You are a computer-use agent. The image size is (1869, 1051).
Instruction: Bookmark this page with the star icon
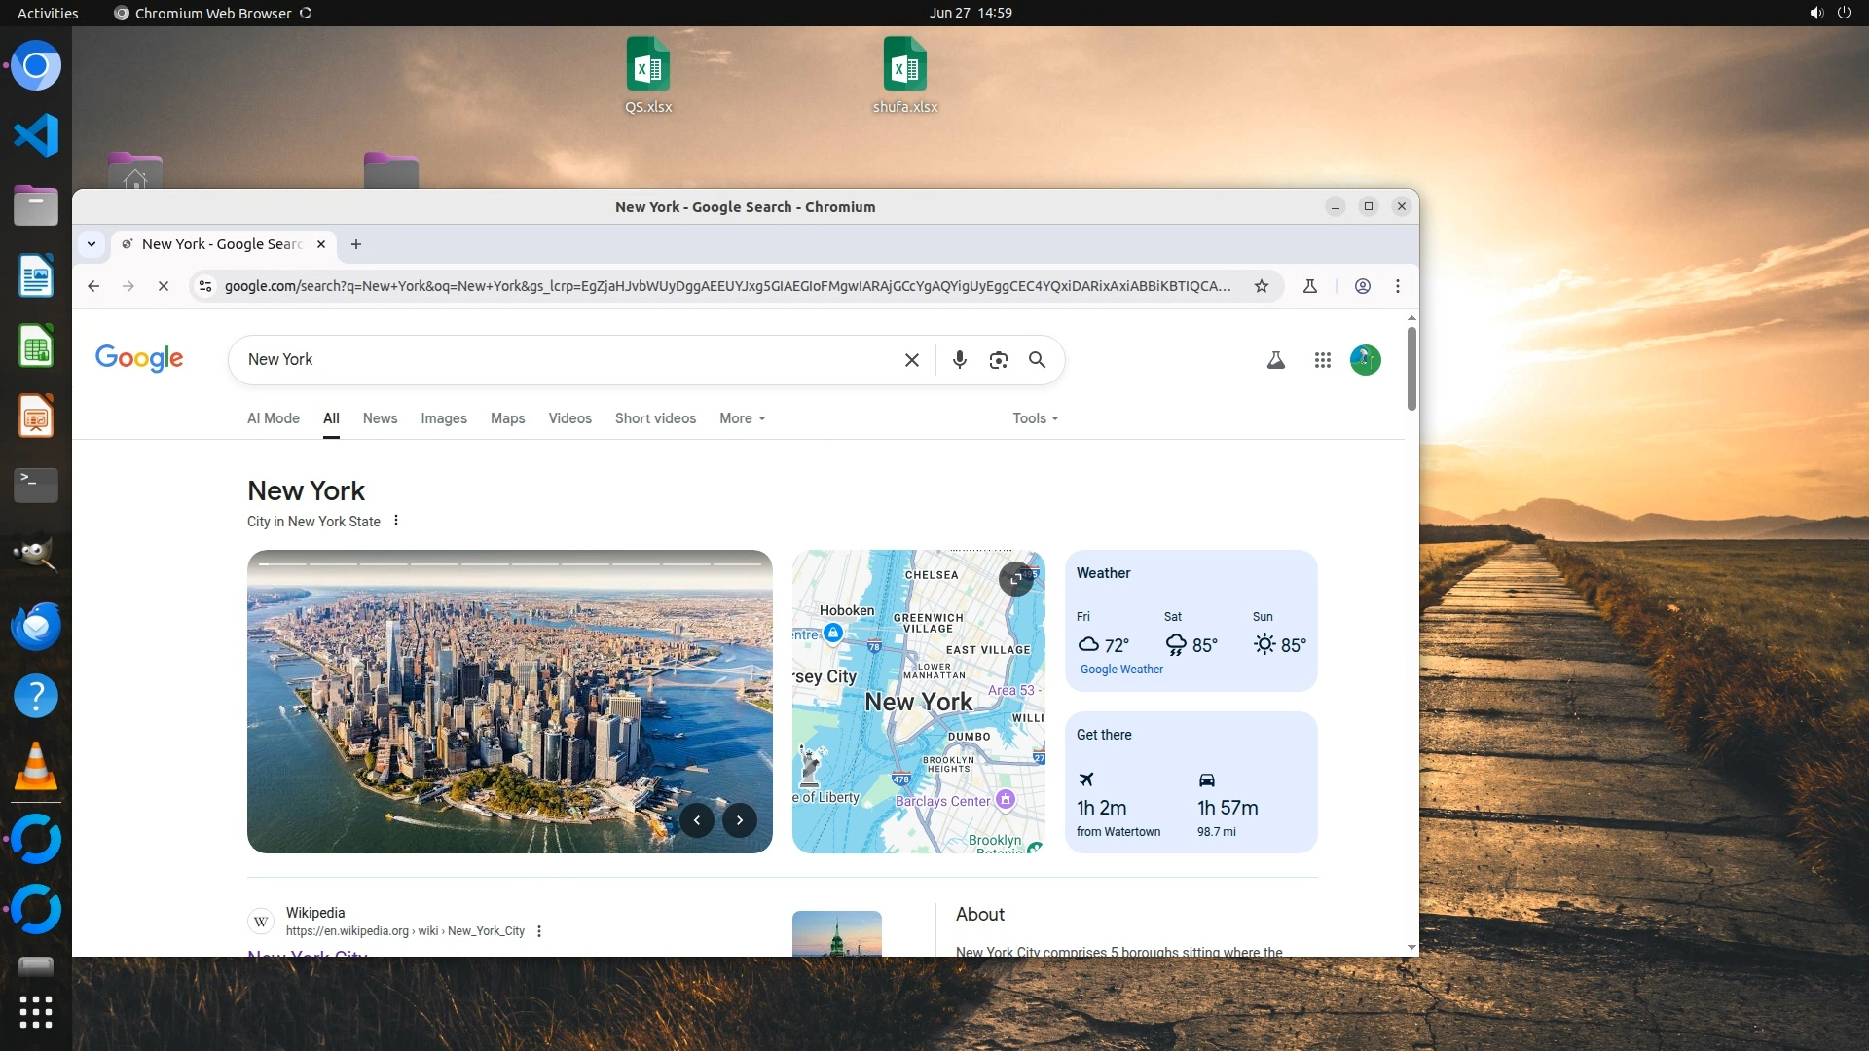[x=1262, y=286]
